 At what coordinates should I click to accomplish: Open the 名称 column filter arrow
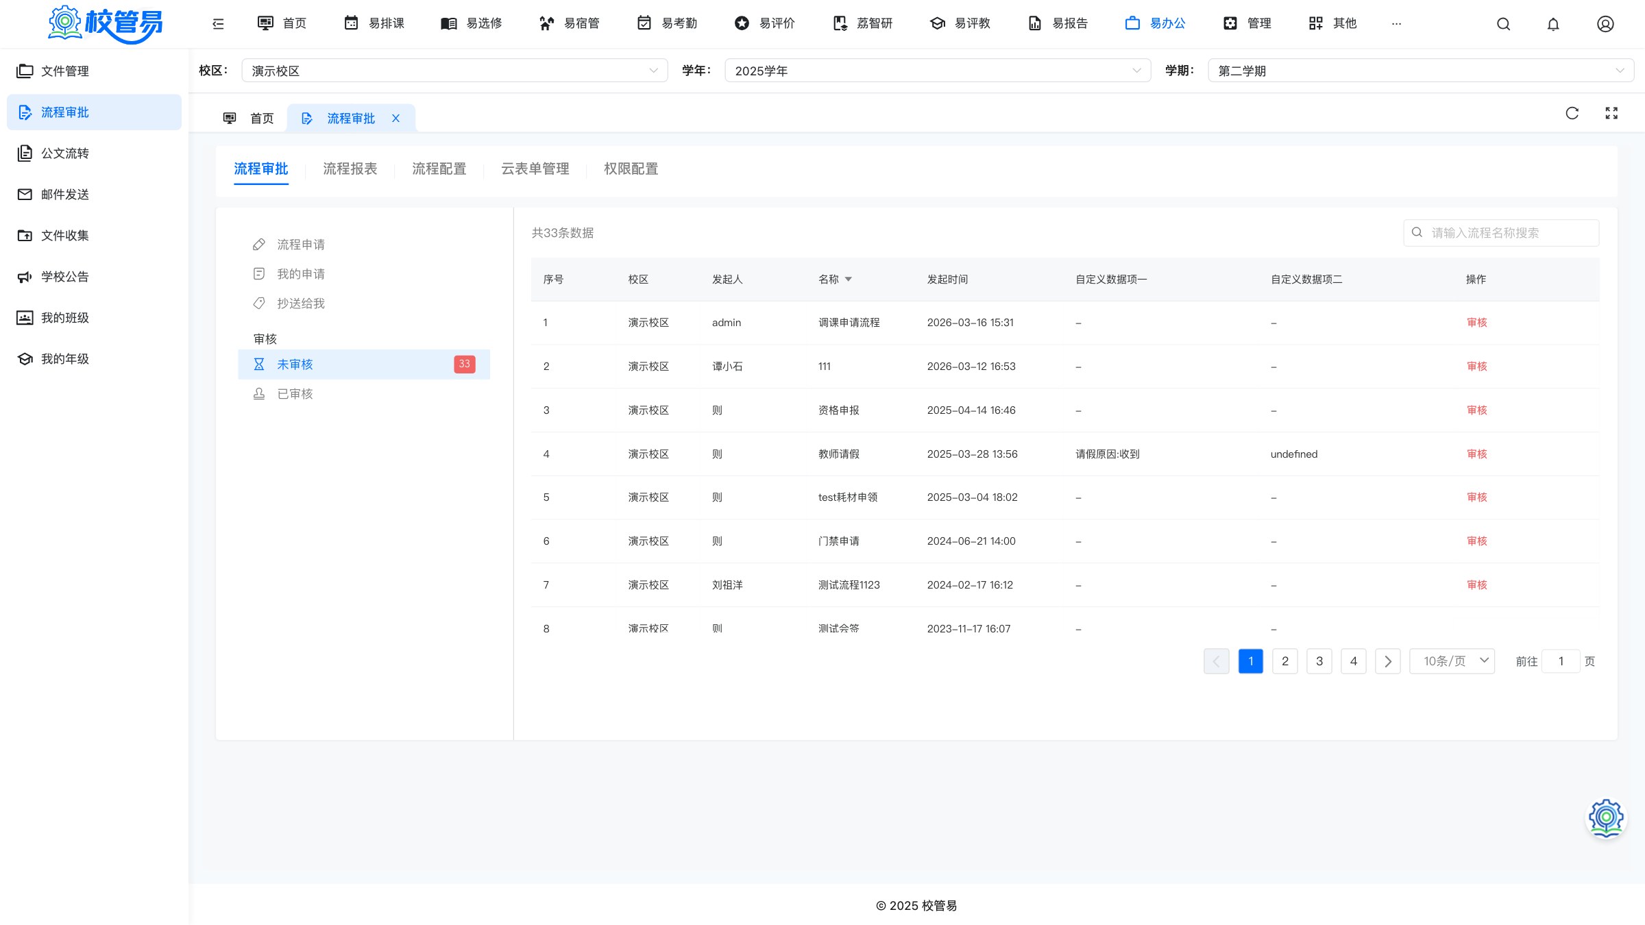click(x=849, y=280)
